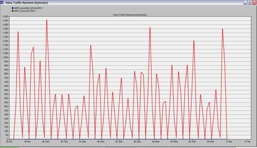The width and height of the screenshot is (257, 148).
Task: Click the 500 y-axis label
Action: click(6, 98)
